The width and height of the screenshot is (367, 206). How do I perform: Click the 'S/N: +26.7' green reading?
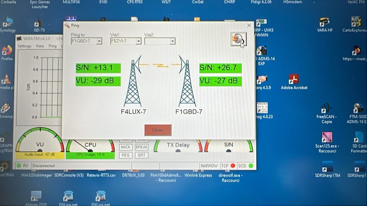point(221,68)
